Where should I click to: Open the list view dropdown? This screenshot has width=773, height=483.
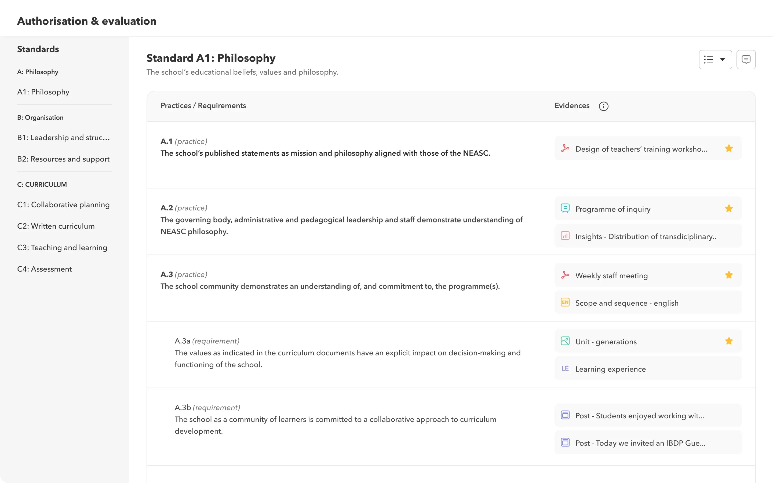pyautogui.click(x=715, y=59)
